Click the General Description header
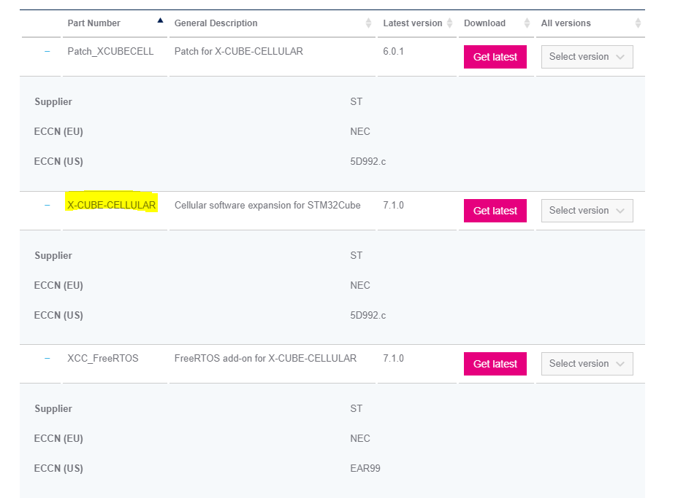The height and width of the screenshot is (498, 686). (216, 23)
